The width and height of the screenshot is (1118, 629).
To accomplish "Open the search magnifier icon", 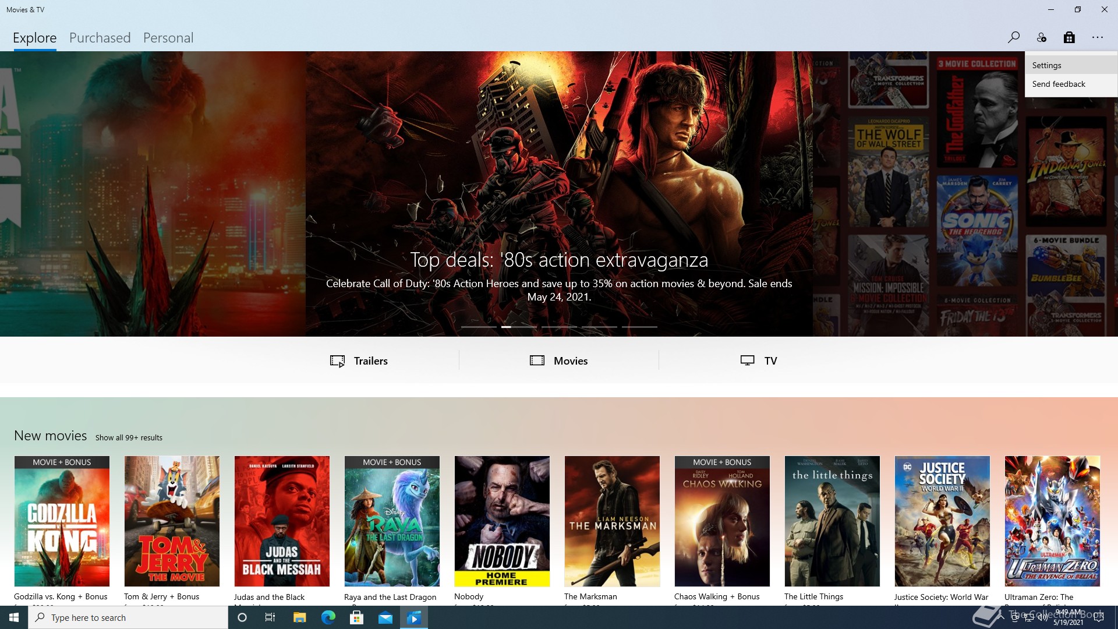I will click(1014, 37).
